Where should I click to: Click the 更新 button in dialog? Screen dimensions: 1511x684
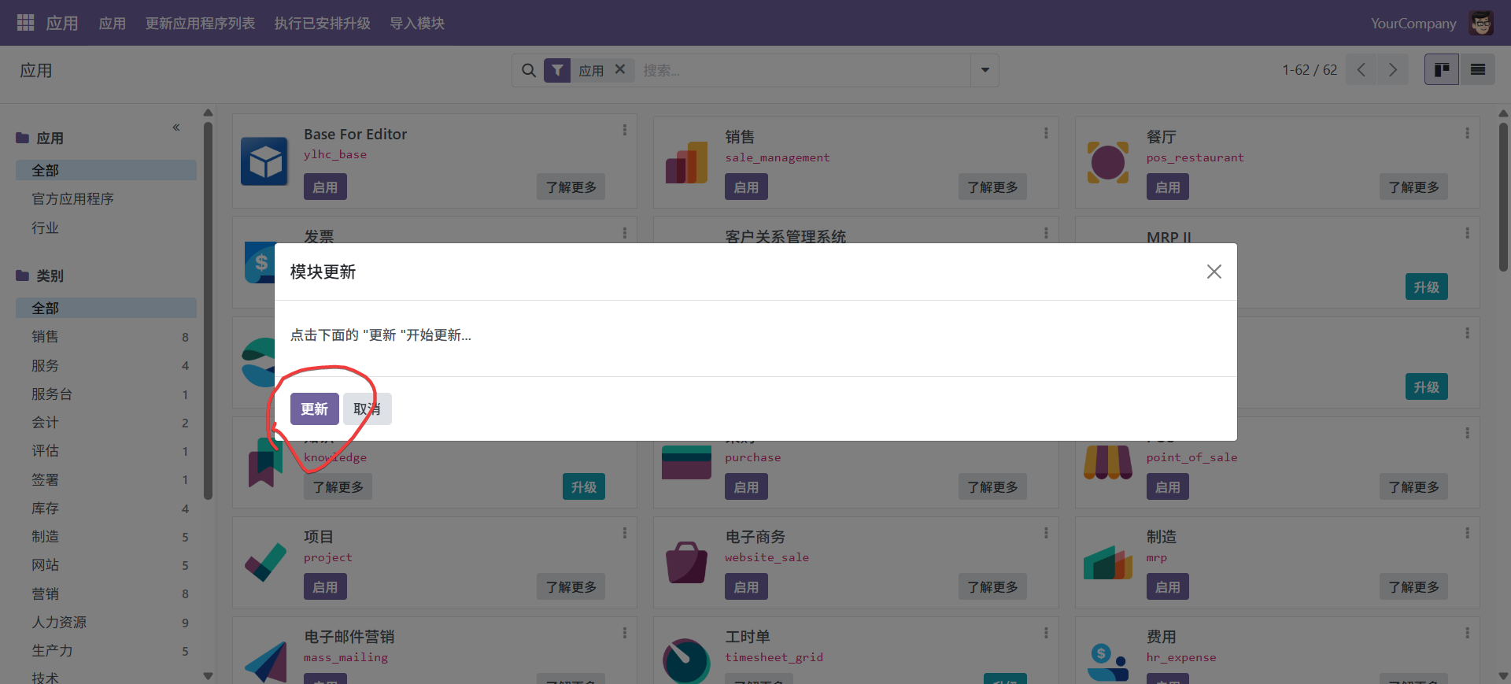point(314,409)
